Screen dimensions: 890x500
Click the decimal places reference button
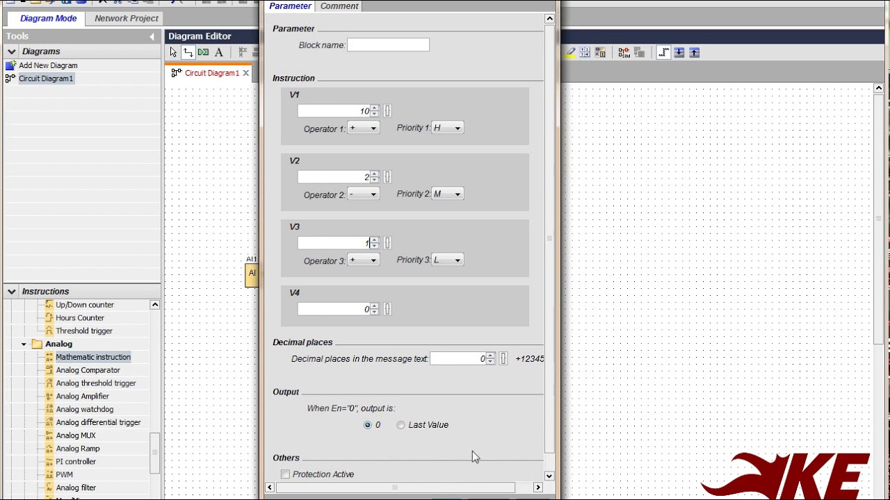point(503,358)
